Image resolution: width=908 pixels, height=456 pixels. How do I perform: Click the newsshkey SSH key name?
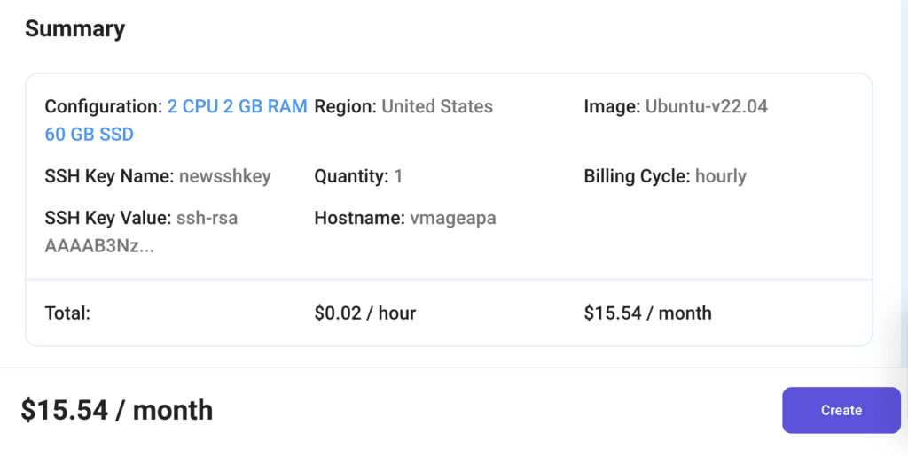pyautogui.click(x=224, y=176)
